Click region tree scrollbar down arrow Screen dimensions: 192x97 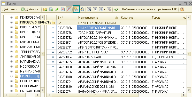pos(42,90)
